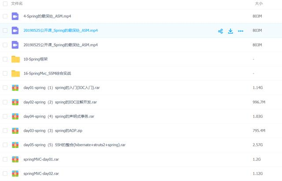
Task: Click folder icon for 16-SpringMvc_SSM综合实战
Action: point(16,74)
